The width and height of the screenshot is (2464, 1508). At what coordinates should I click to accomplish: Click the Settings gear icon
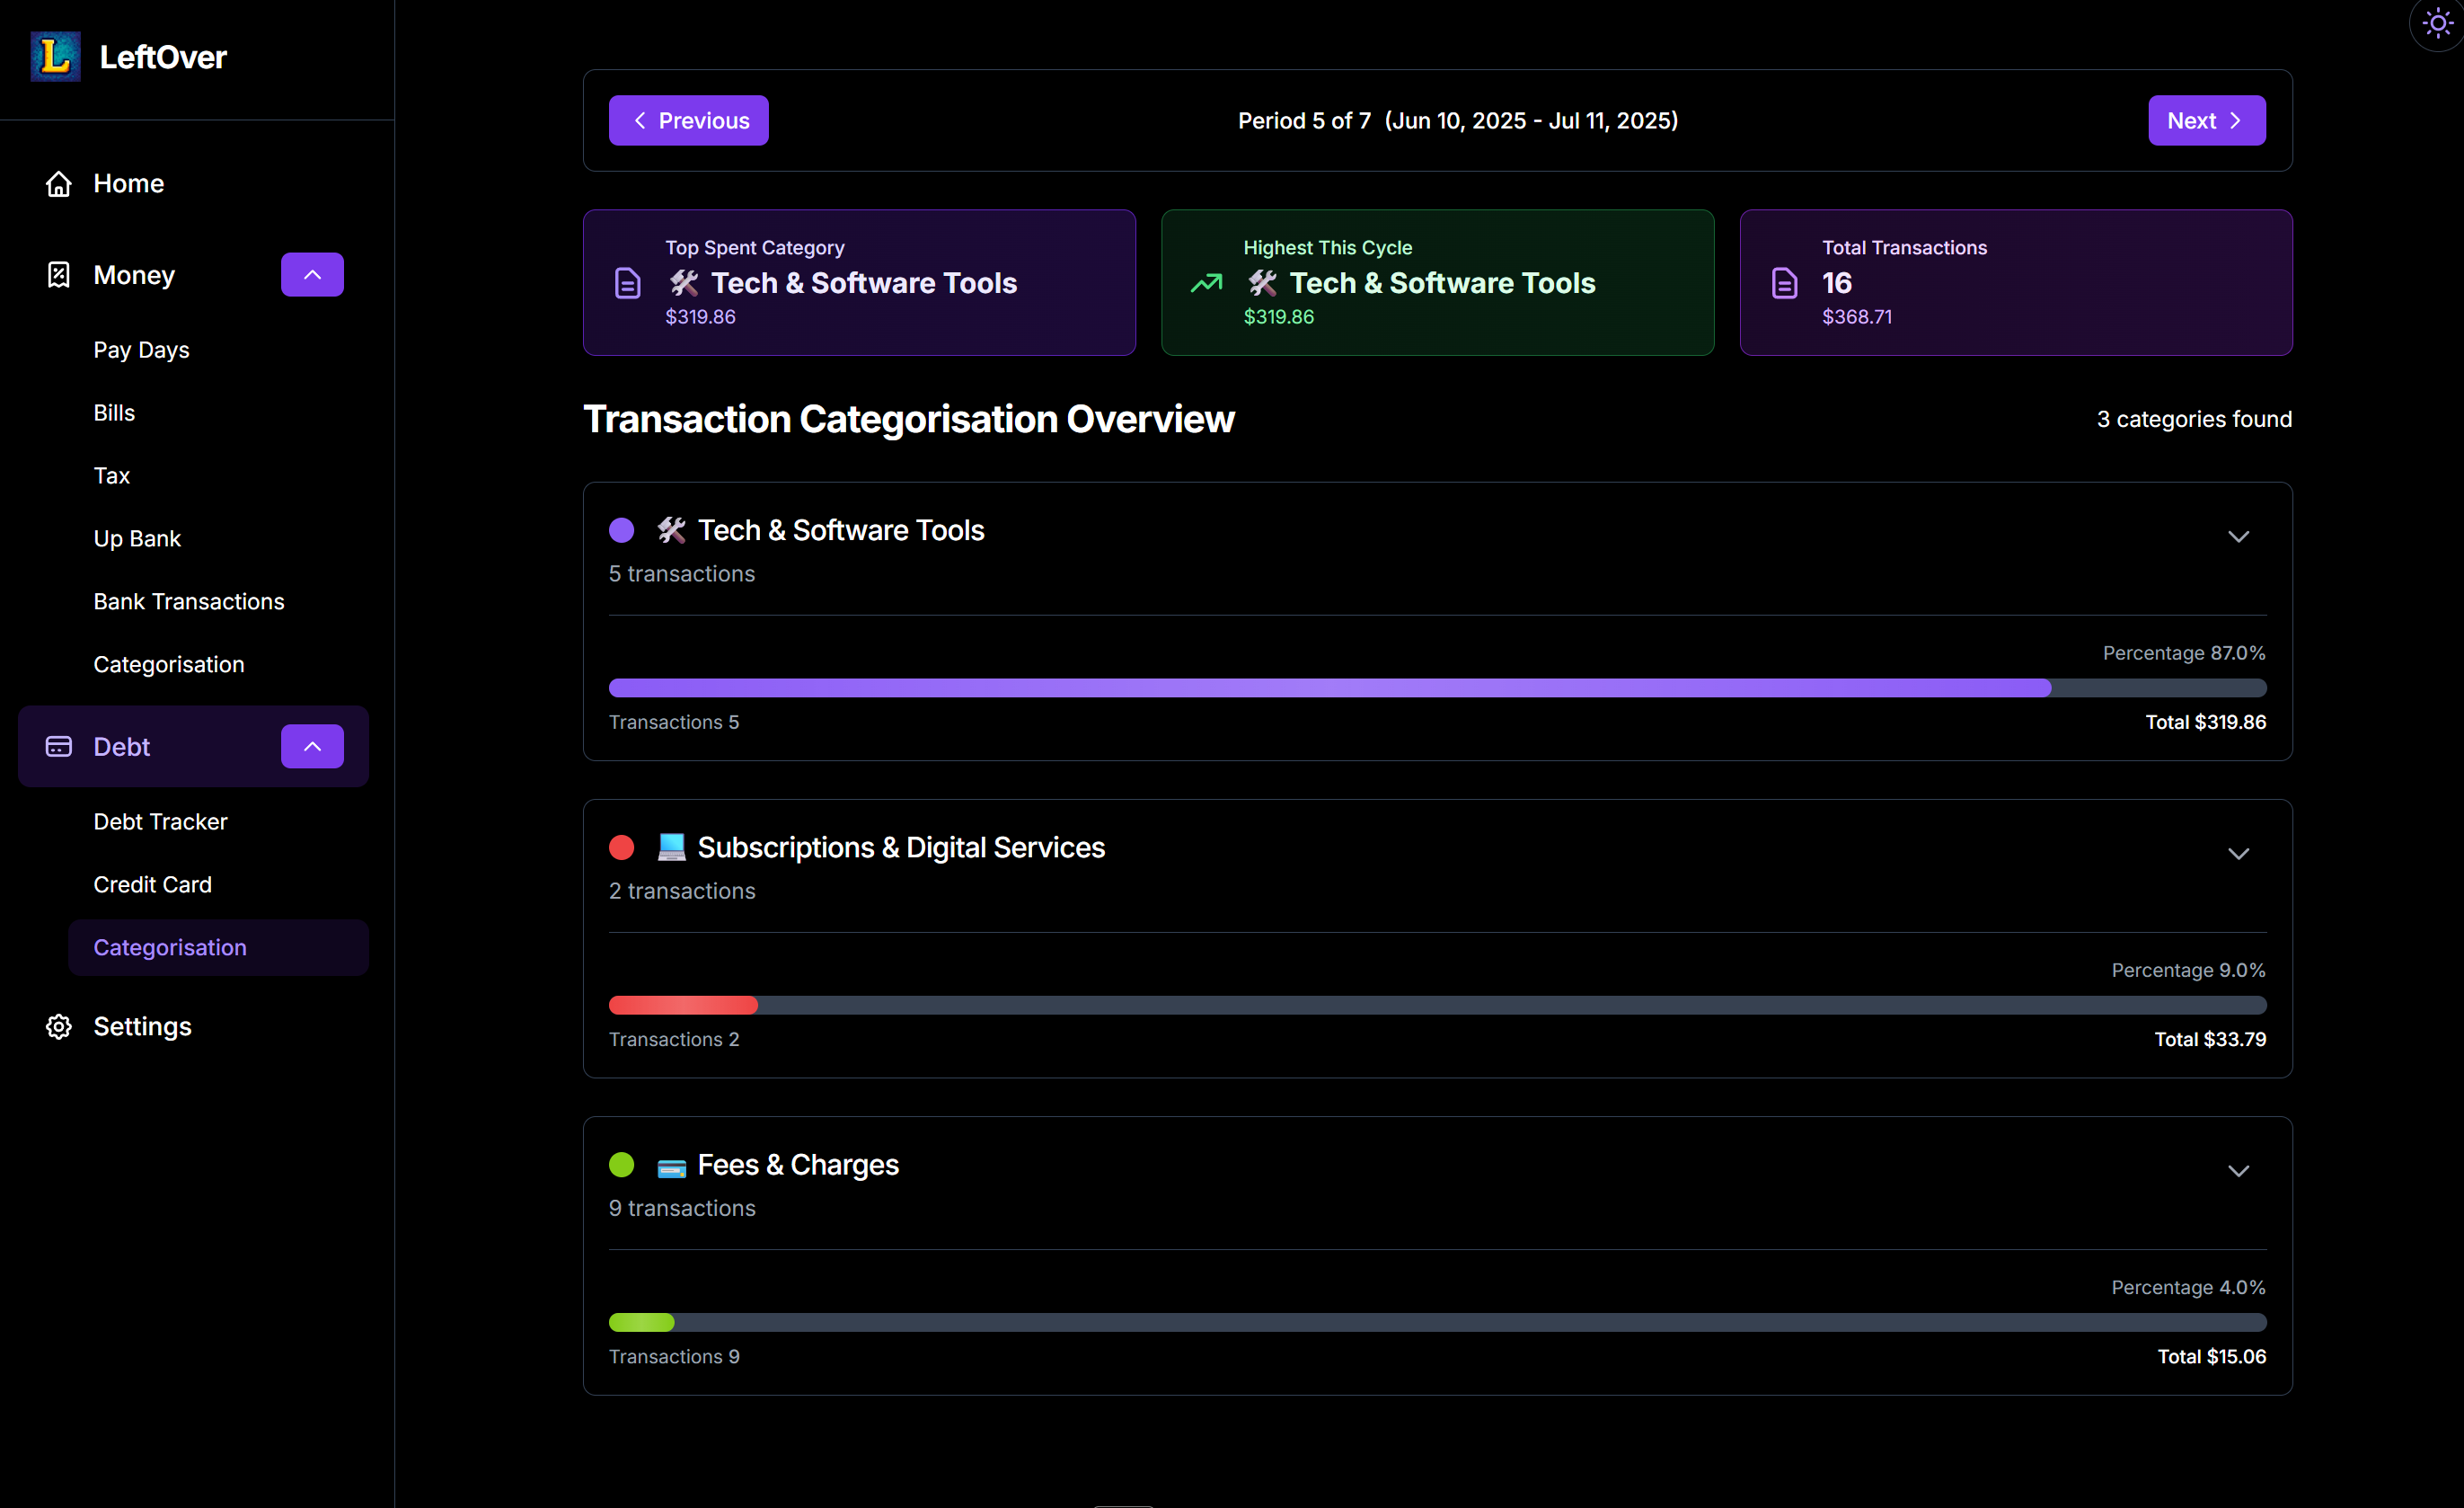point(59,1026)
